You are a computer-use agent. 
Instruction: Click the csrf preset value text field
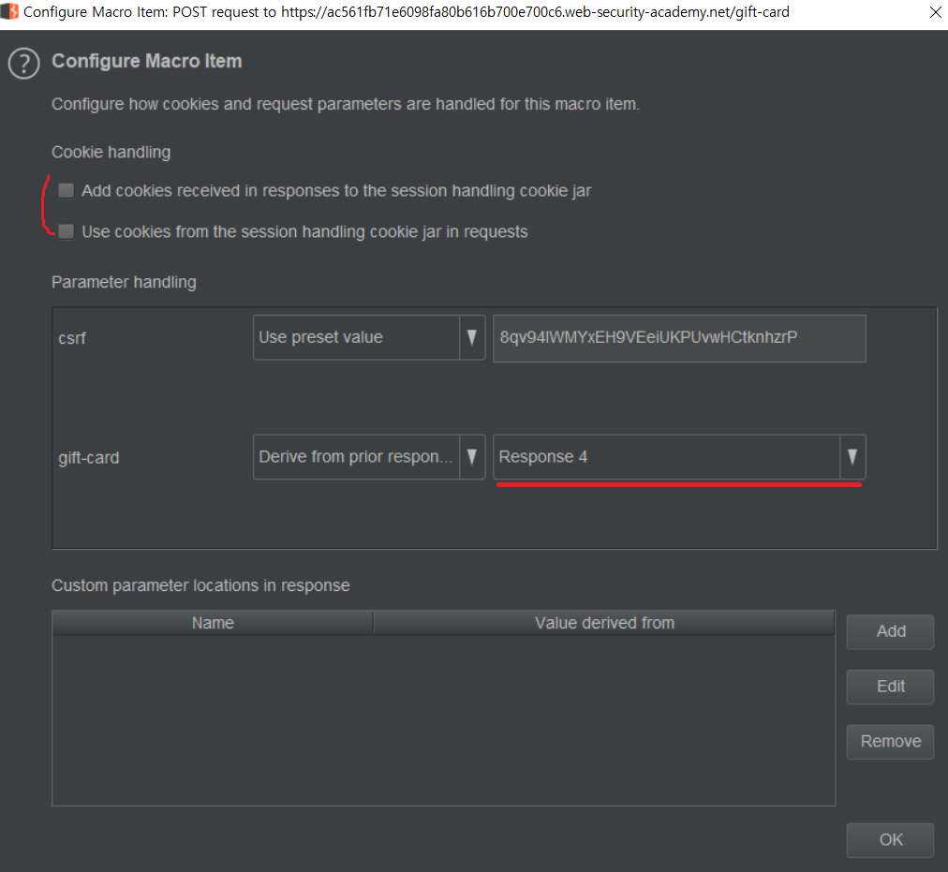click(679, 337)
